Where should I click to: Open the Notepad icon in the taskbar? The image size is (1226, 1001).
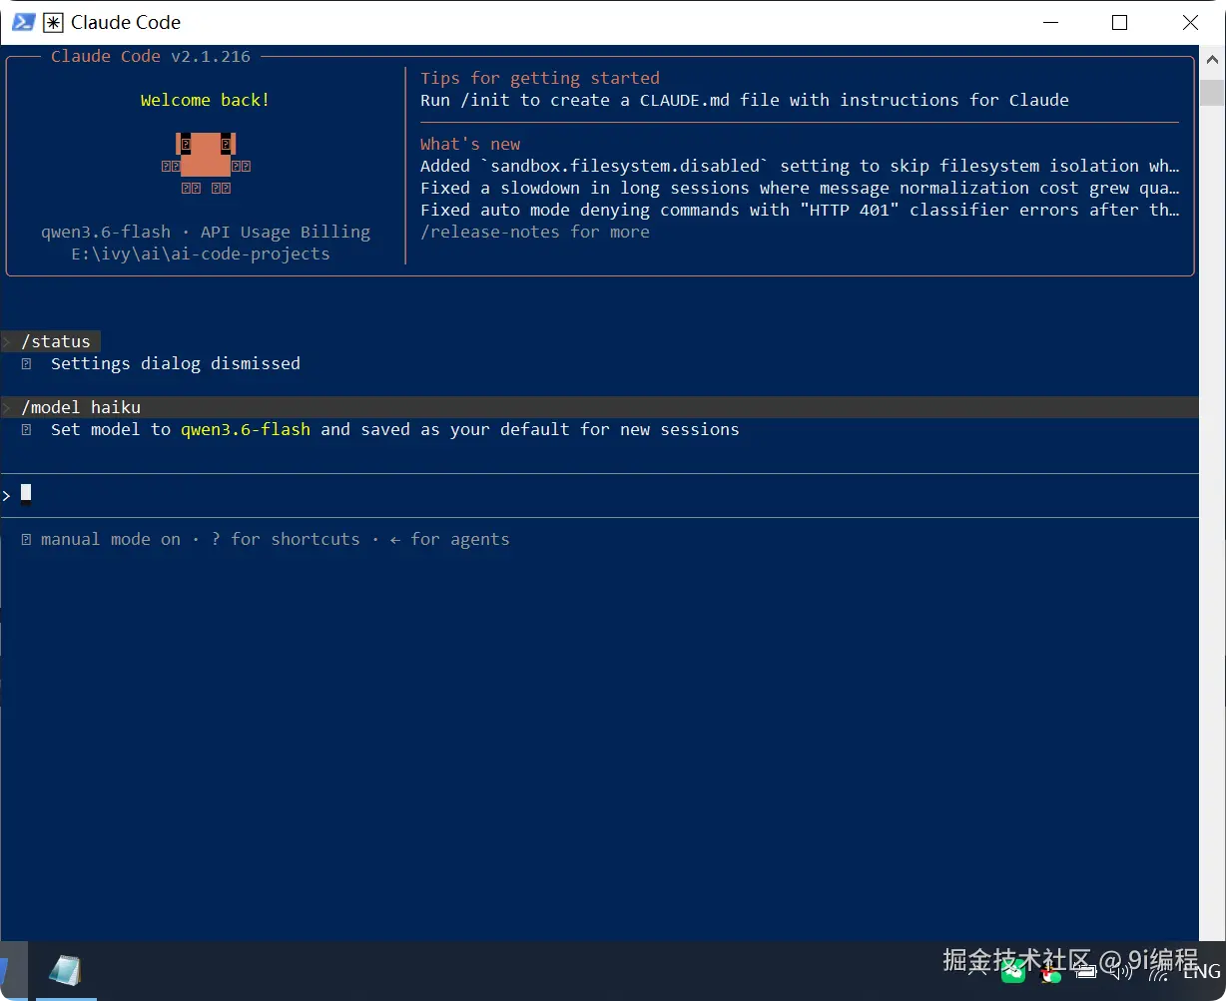65,970
